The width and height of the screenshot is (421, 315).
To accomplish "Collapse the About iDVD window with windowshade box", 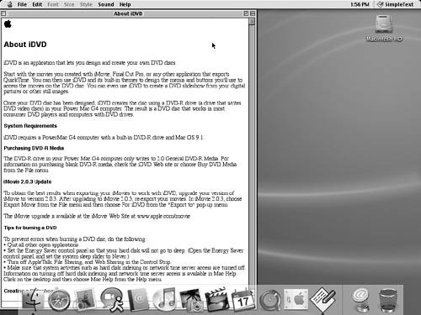I will (253, 13).
